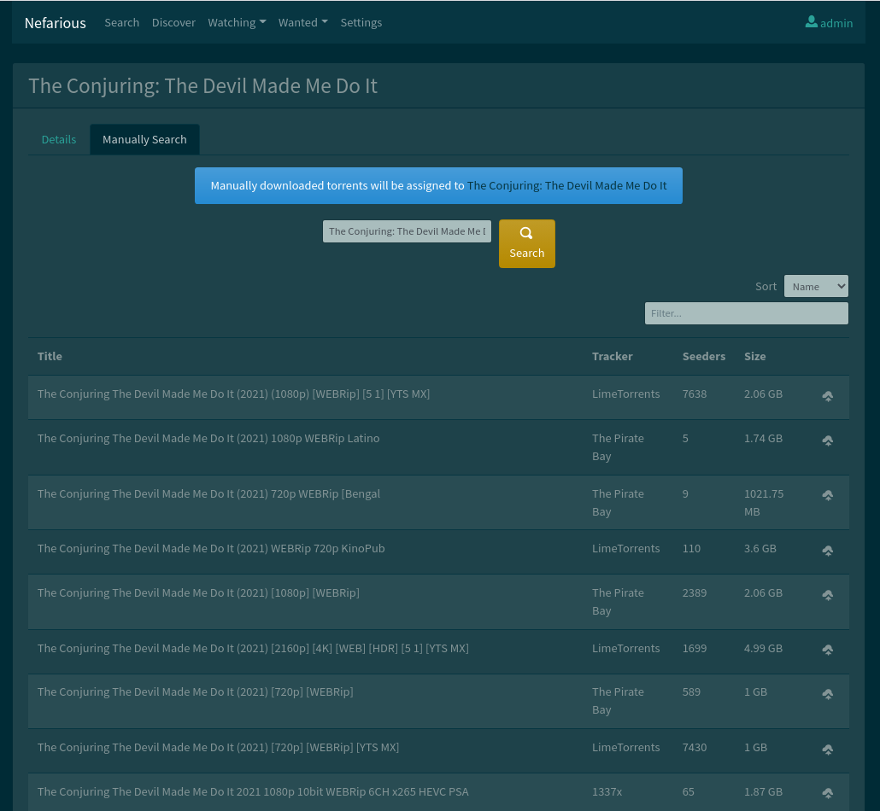Open the Sort by Name dropdown
Screen dimensions: 880x811
[x=815, y=286]
